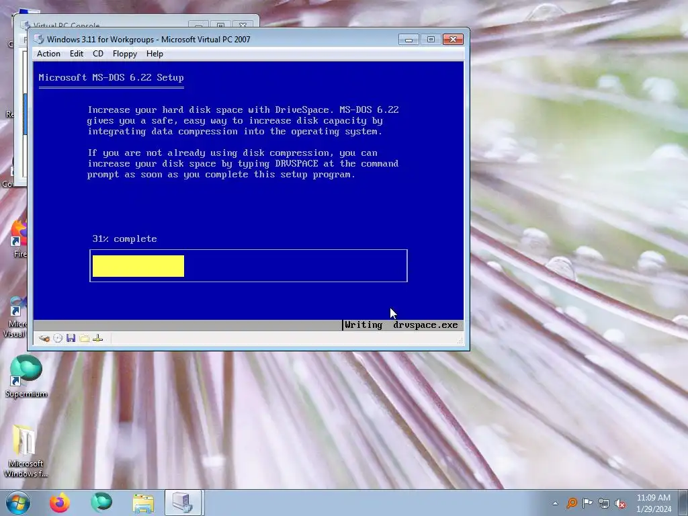Click the yellow setup progress bar
Viewport: 688px width, 516px height.
click(x=138, y=266)
